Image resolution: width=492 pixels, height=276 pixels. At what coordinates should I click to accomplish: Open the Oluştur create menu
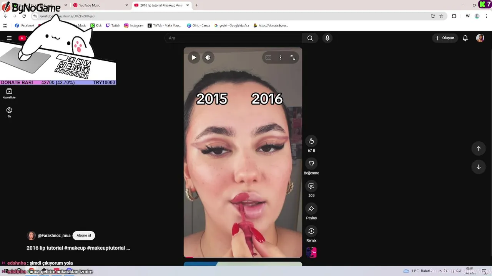[x=445, y=38]
